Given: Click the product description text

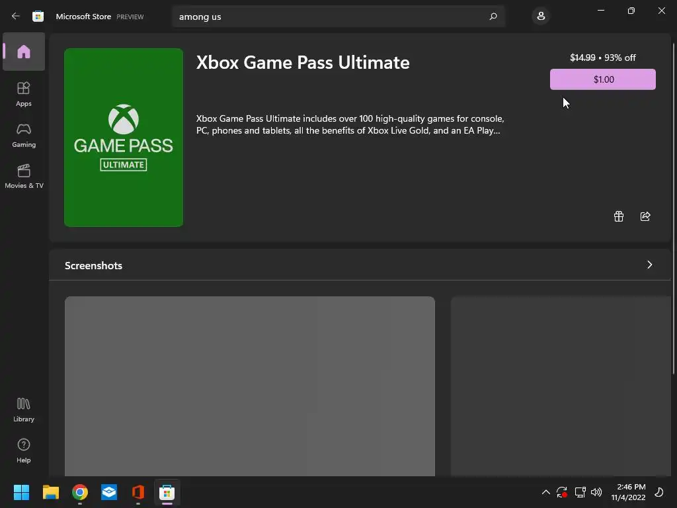Looking at the screenshot, I should click(x=350, y=124).
